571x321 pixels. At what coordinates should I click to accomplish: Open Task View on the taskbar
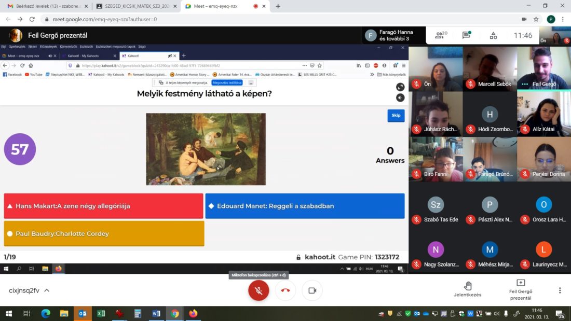click(26, 313)
